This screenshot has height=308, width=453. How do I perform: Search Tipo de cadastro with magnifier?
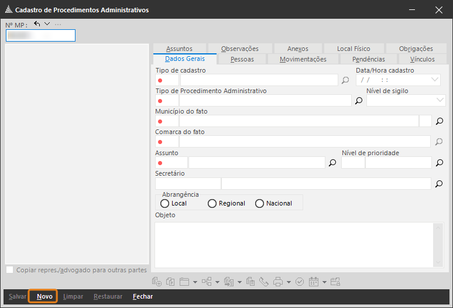pyautogui.click(x=345, y=80)
